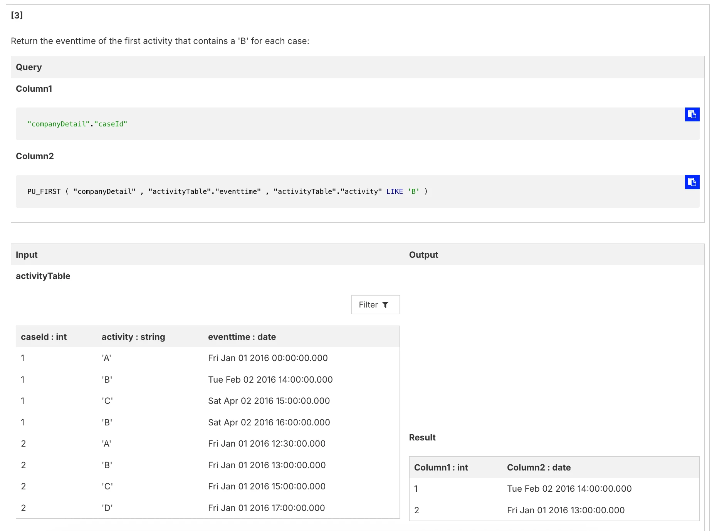The width and height of the screenshot is (712, 531).
Task: Click the "Column2 : date" result header
Action: [539, 467]
